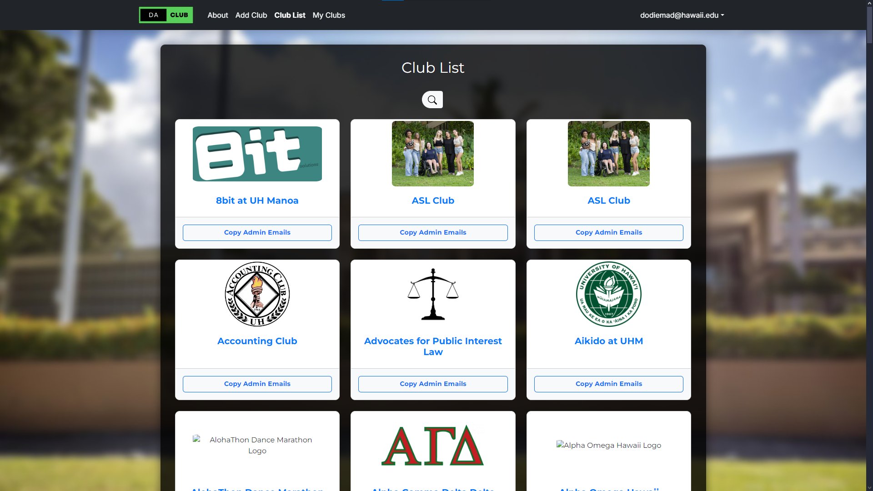Open the 8bit at UH Manoa club page
873x491 pixels.
[257, 200]
